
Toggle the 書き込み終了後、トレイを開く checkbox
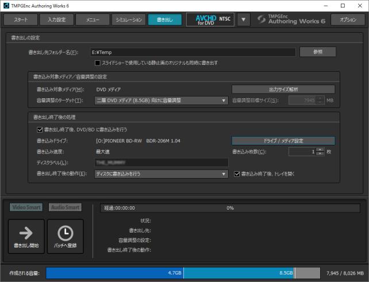click(x=237, y=174)
